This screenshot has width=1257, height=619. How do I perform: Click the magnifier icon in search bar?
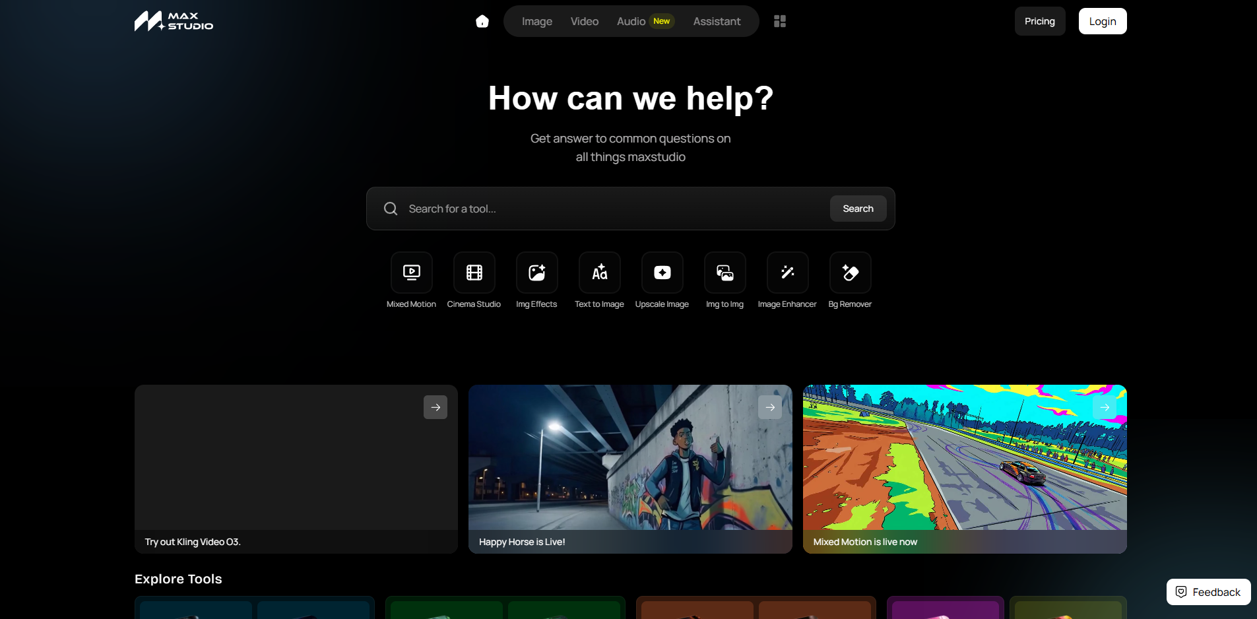tap(391, 209)
